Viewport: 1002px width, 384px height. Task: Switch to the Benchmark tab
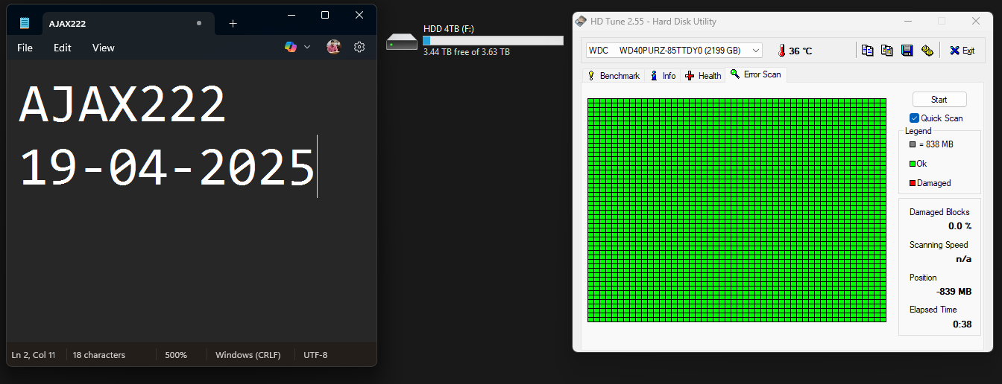tap(614, 76)
